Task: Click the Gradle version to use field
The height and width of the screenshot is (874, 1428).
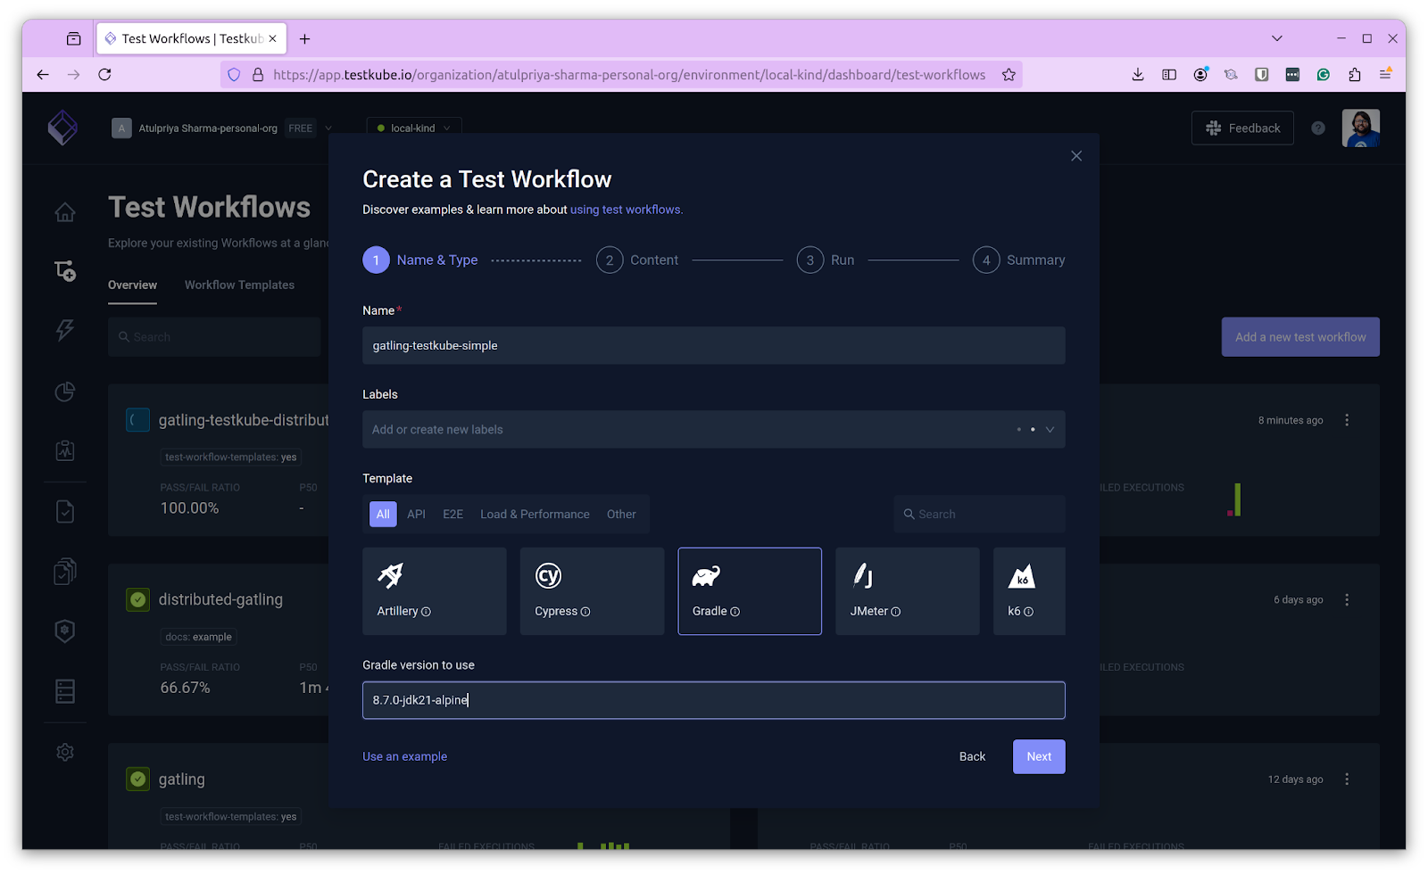Action: click(x=714, y=700)
